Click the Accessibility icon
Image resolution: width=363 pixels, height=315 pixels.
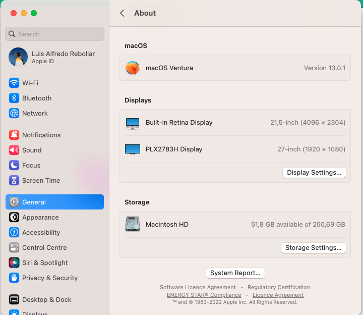pos(14,232)
